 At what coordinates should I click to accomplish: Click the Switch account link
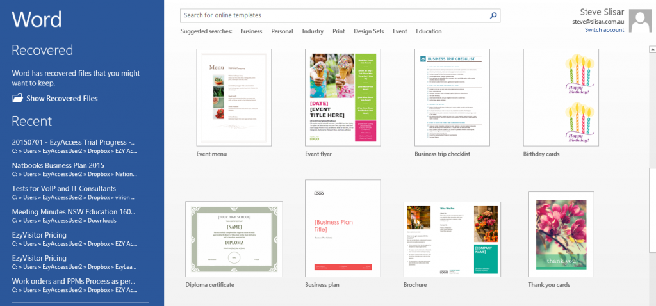604,29
